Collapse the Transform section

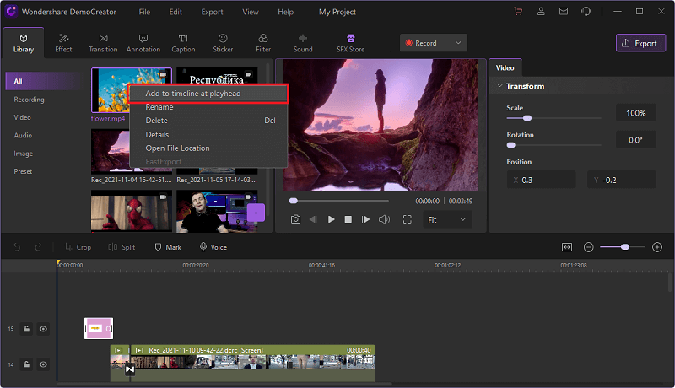(x=499, y=86)
